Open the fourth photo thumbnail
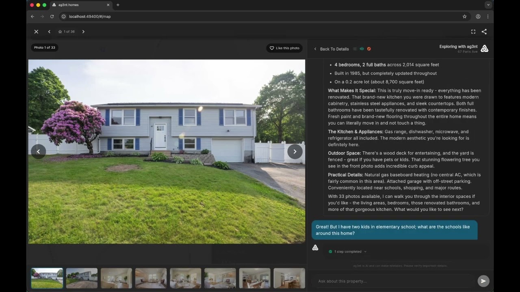Screen dimensions: 520x292 pyautogui.click(x=151, y=278)
